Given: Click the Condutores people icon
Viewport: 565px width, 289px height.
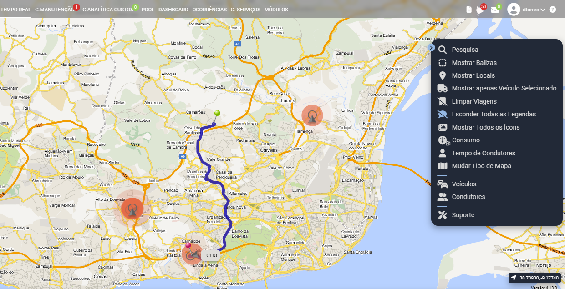Looking at the screenshot, I should (x=442, y=197).
